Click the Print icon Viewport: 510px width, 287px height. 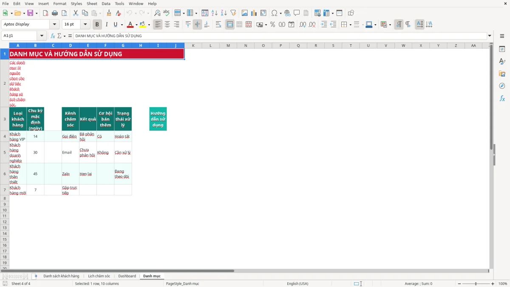pyautogui.click(x=55, y=13)
